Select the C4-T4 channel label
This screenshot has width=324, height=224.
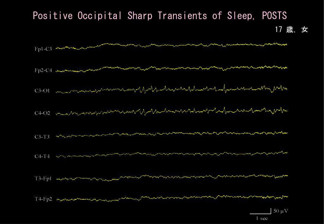42,156
